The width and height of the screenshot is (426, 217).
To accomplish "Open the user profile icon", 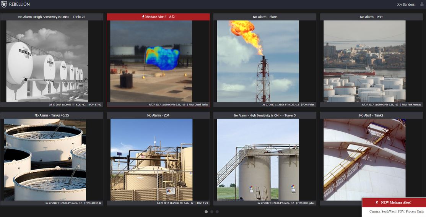I will 422,4.
